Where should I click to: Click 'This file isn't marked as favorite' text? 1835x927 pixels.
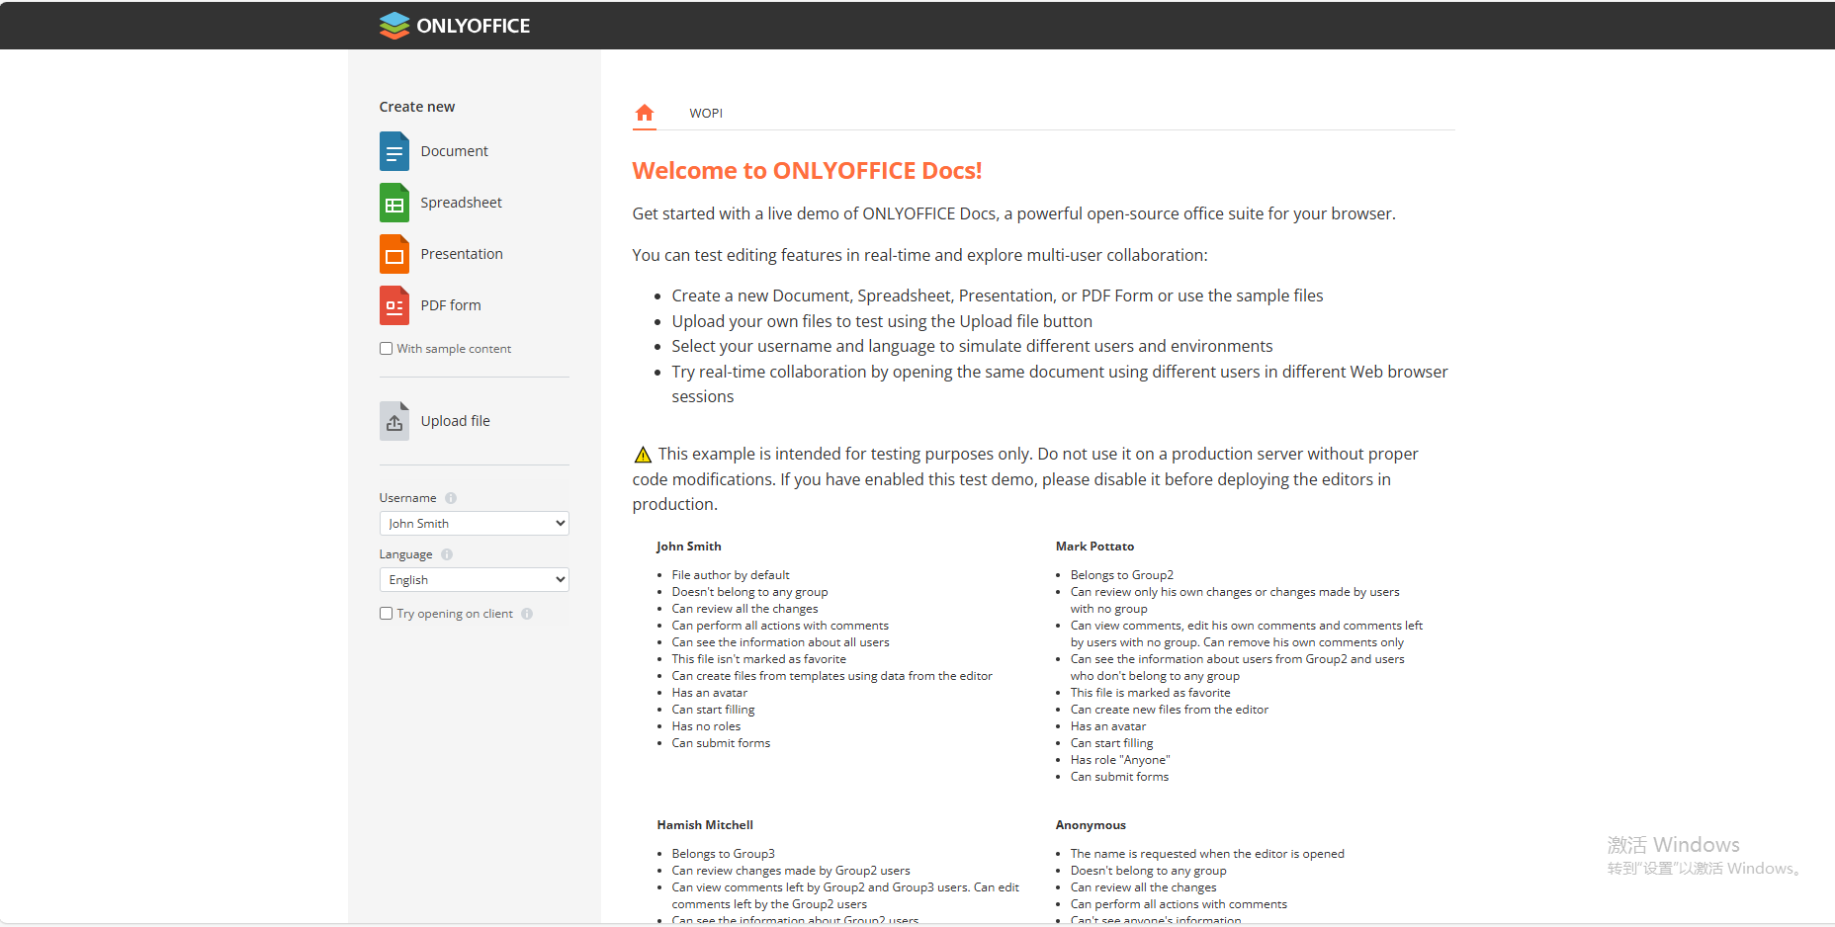pos(758,659)
